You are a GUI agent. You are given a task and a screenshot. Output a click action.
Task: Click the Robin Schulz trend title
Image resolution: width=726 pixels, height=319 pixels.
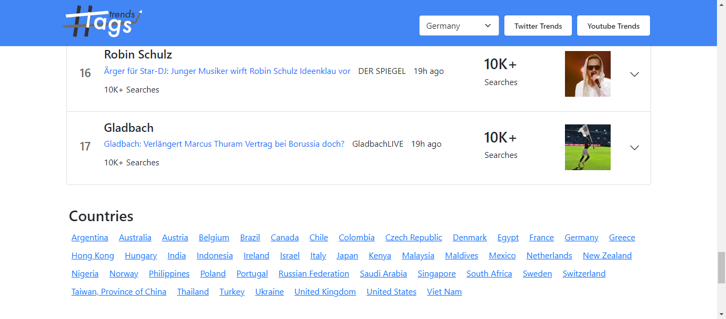[138, 55]
